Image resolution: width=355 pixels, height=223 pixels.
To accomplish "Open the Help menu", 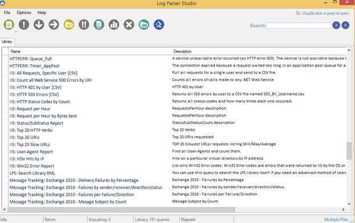I will (42, 13).
